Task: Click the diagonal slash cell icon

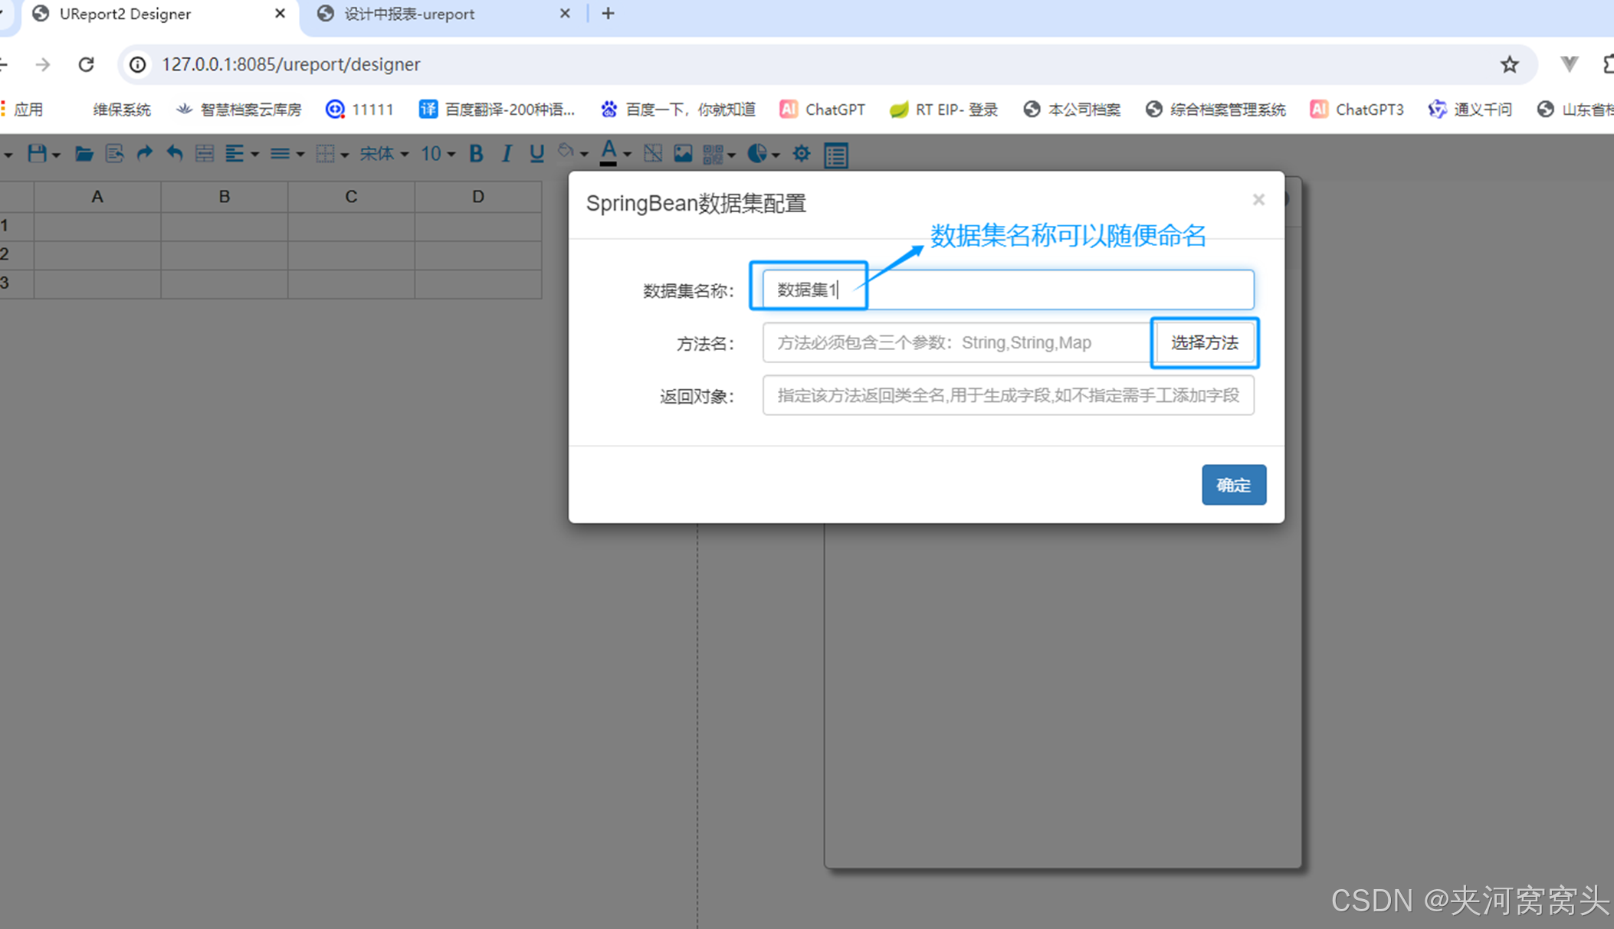Action: (x=652, y=154)
